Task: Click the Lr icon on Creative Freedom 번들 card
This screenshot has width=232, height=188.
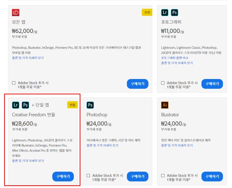Action: tap(16, 105)
